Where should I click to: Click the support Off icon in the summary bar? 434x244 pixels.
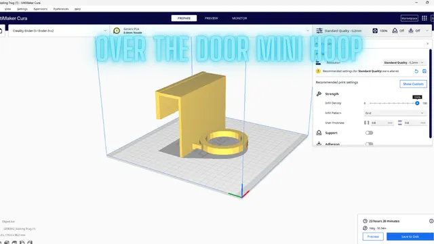395,30
